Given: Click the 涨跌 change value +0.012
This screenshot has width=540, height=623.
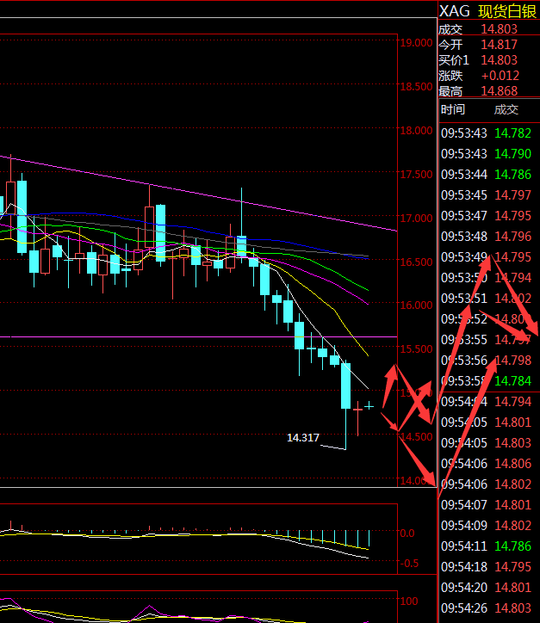Looking at the screenshot, I should [x=500, y=76].
